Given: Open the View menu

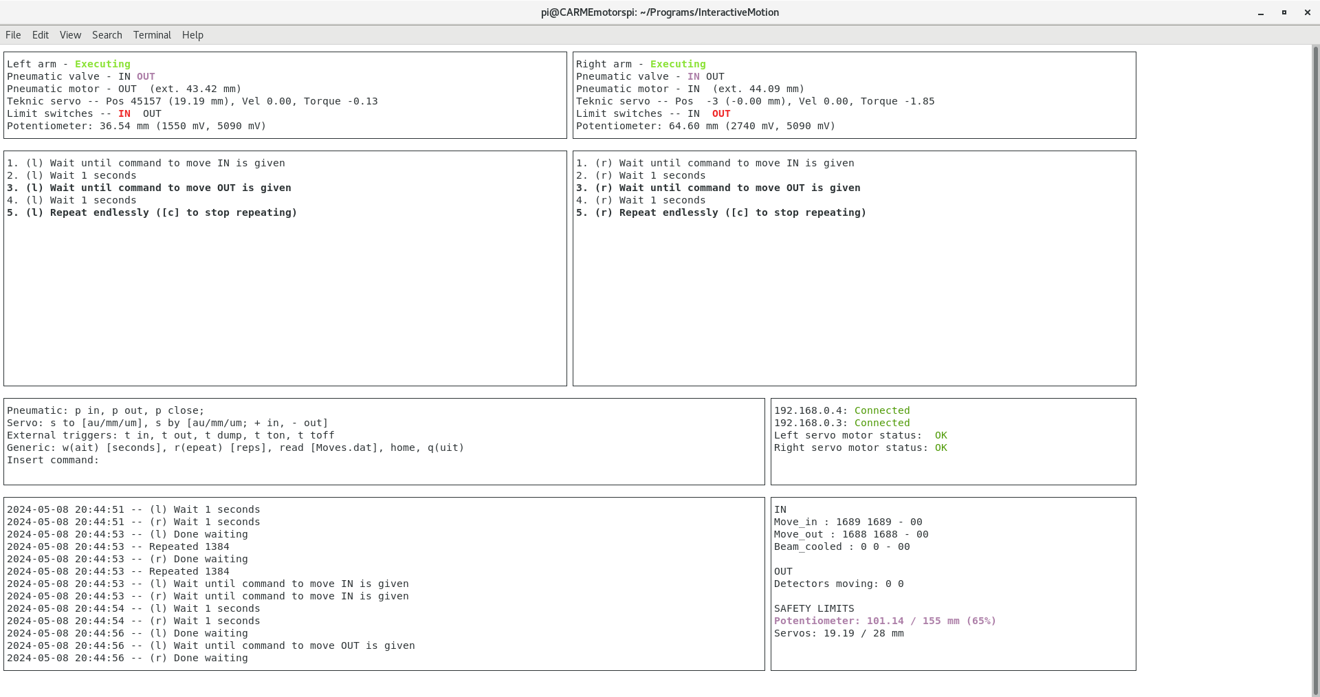Looking at the screenshot, I should (x=70, y=35).
